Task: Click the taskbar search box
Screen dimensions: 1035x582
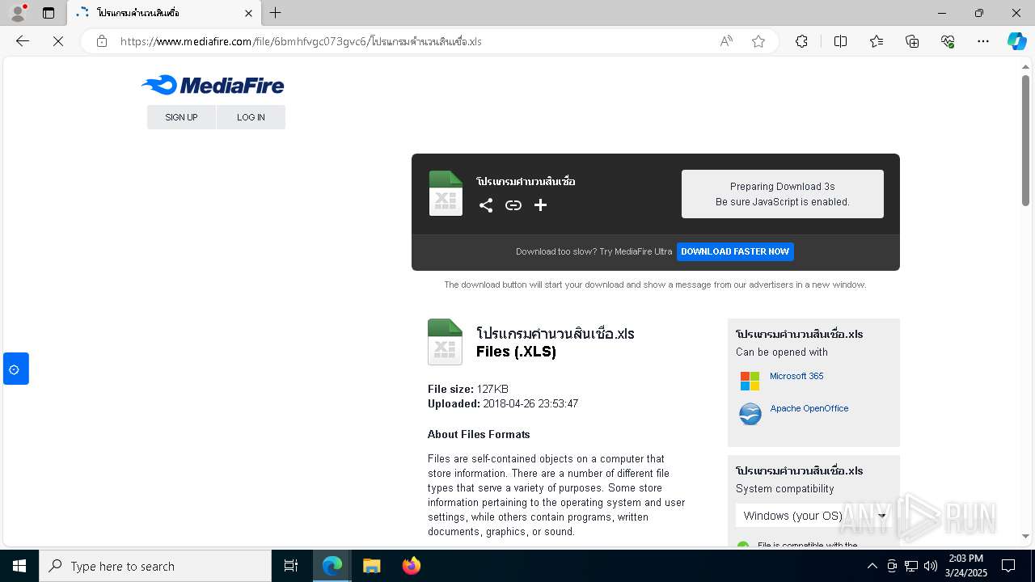Action: pyautogui.click(x=155, y=566)
